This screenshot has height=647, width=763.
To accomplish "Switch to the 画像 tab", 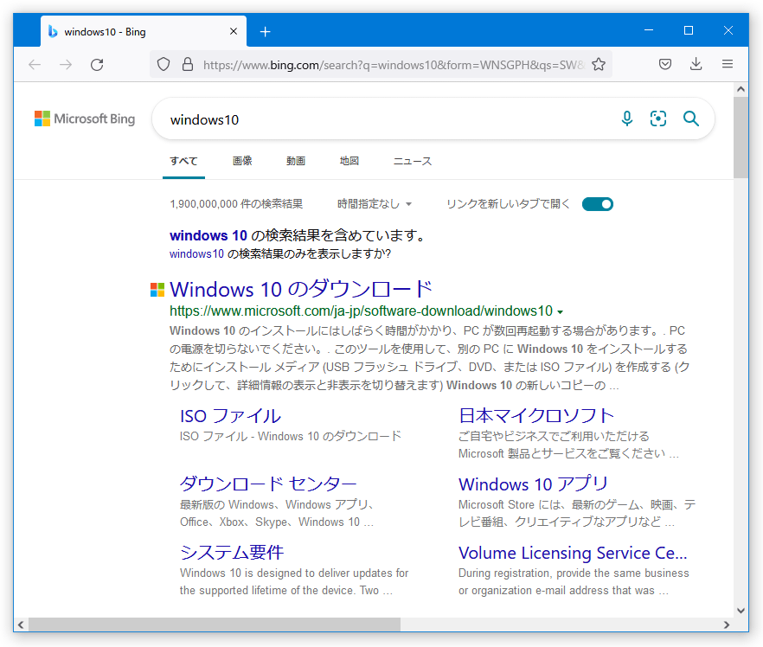I will (x=242, y=161).
